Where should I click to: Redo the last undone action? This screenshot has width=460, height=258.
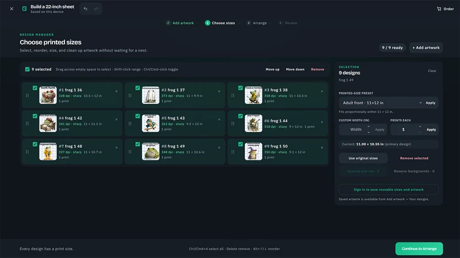tap(96, 9)
